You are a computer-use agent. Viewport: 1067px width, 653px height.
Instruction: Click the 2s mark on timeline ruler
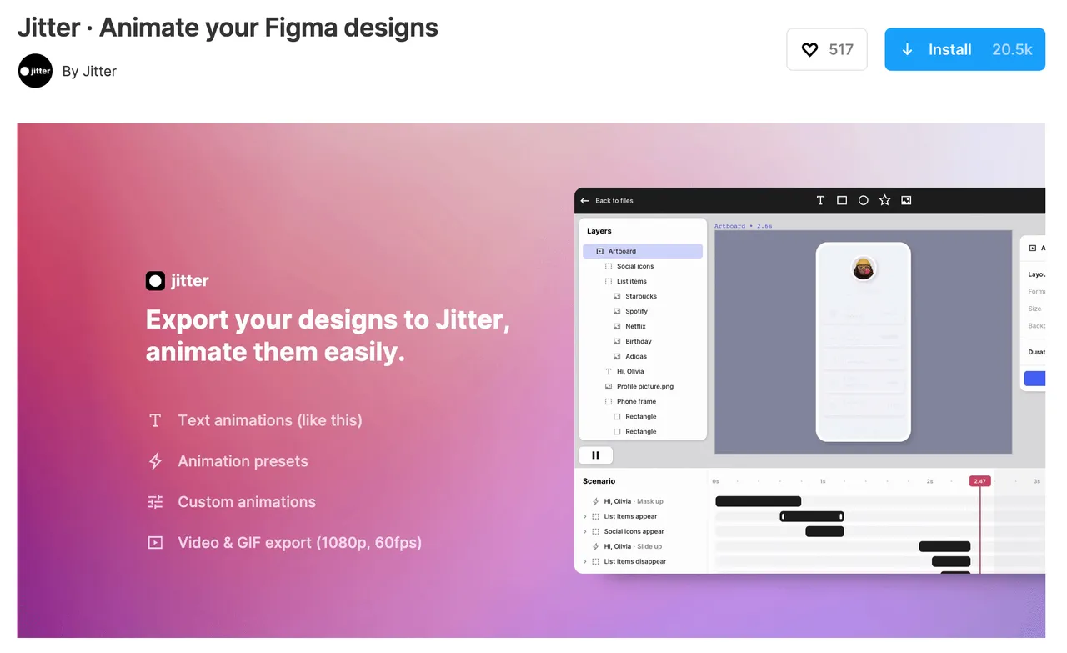929,481
